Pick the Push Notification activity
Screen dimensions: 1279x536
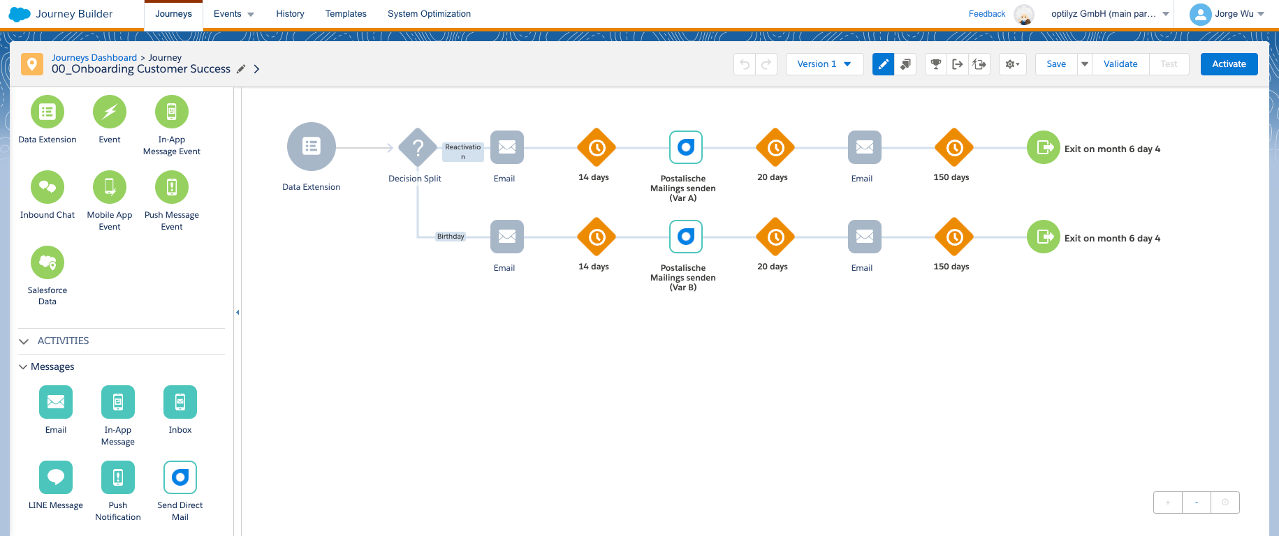(118, 477)
